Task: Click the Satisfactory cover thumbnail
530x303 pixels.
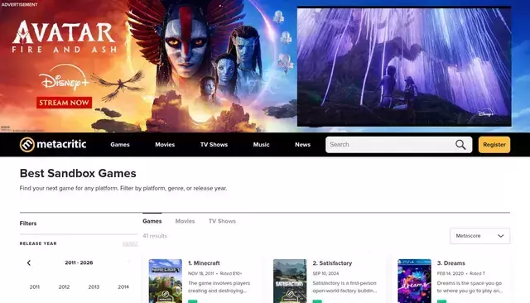Action: [290, 281]
